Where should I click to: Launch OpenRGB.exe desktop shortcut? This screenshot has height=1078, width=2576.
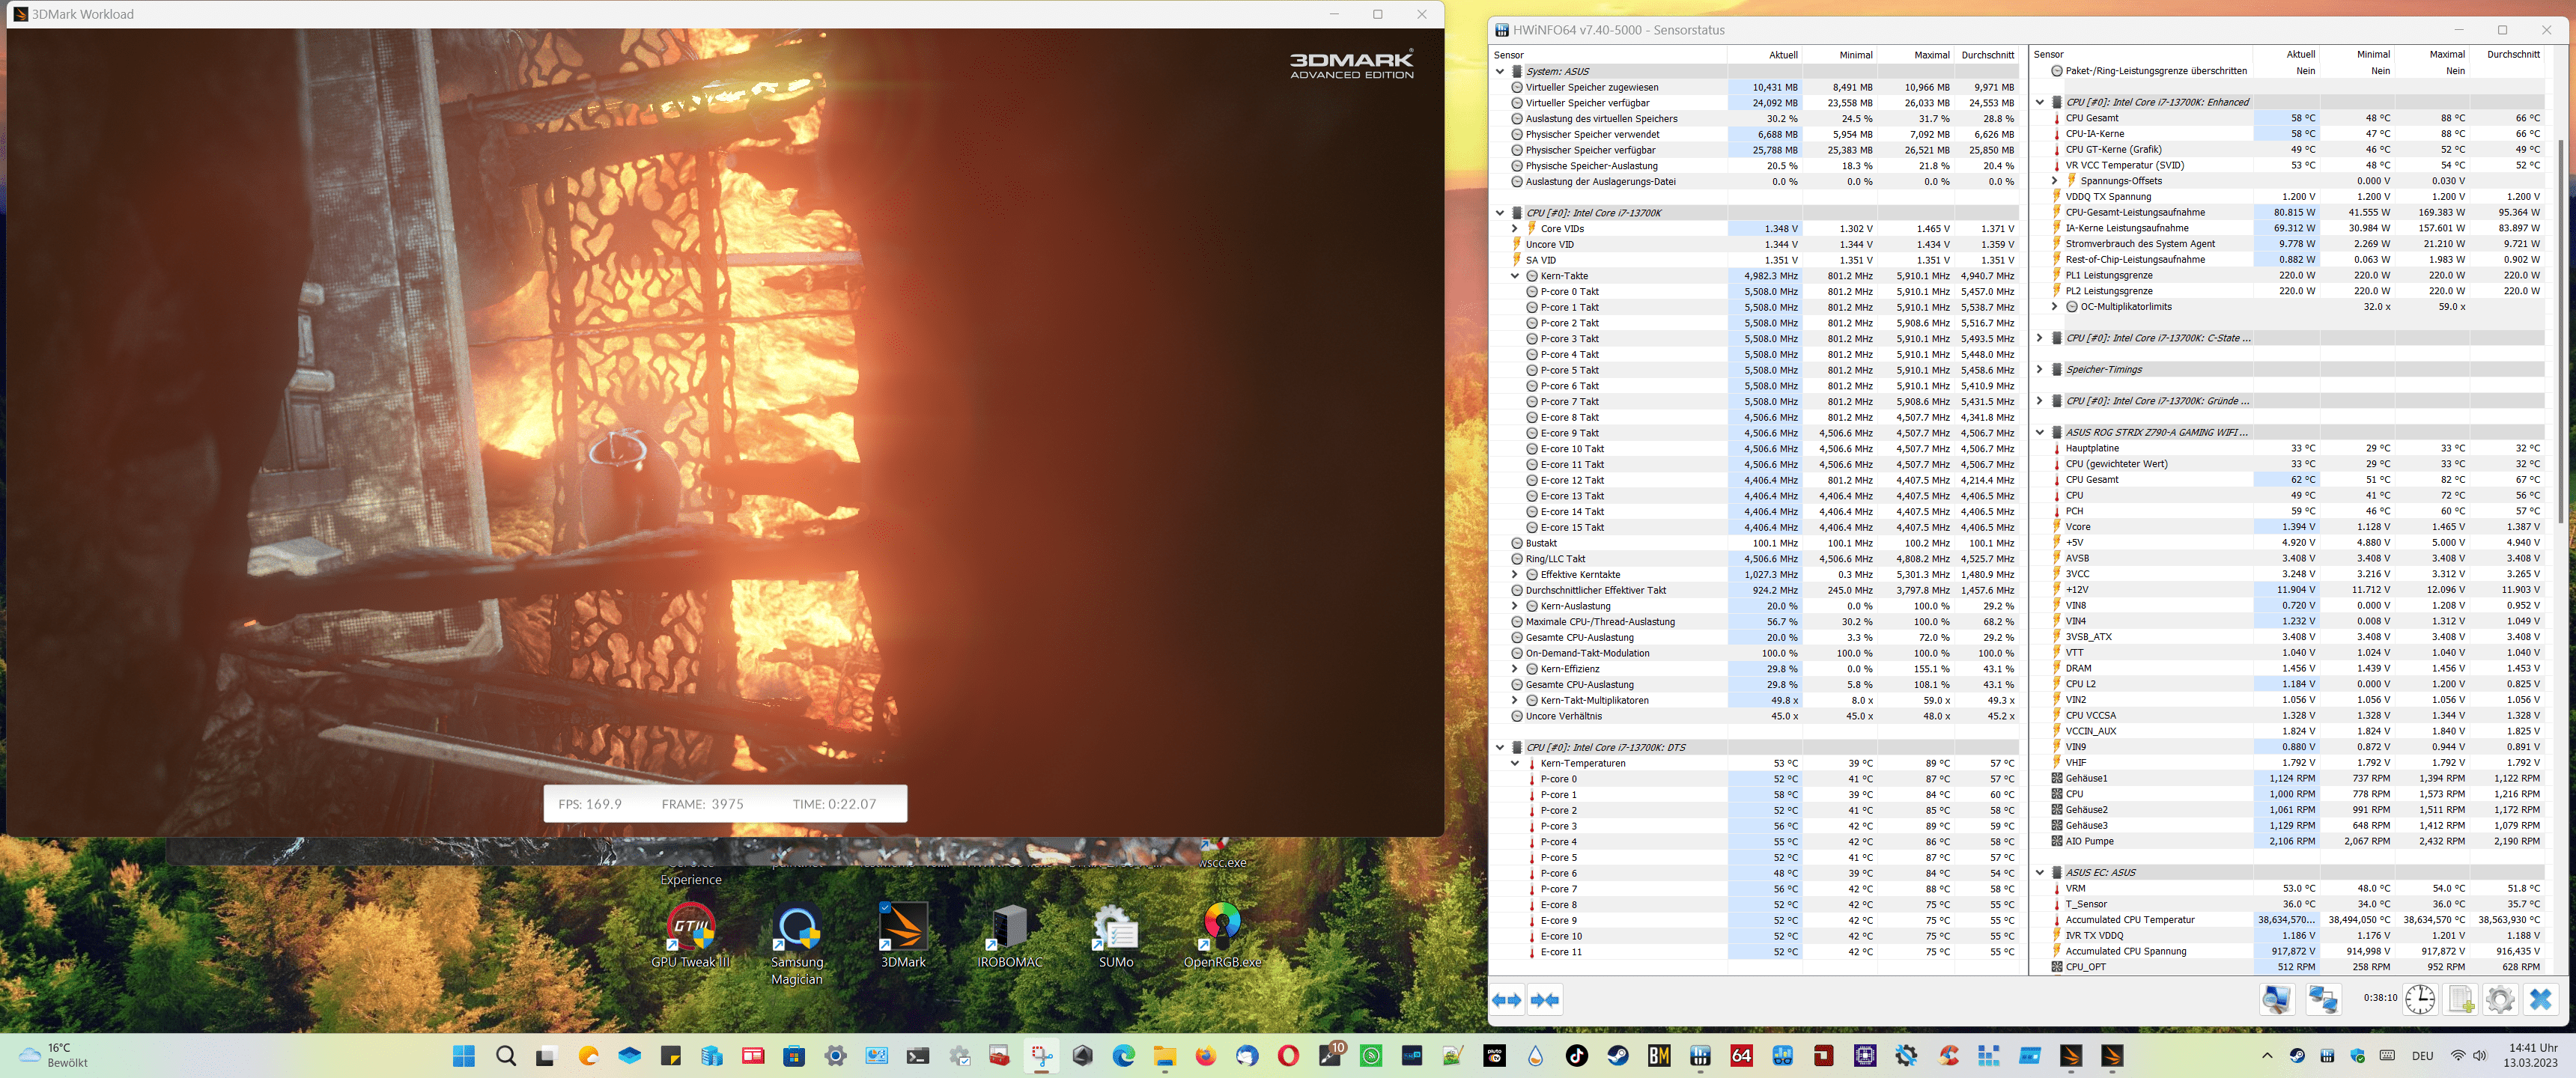pos(1222,935)
